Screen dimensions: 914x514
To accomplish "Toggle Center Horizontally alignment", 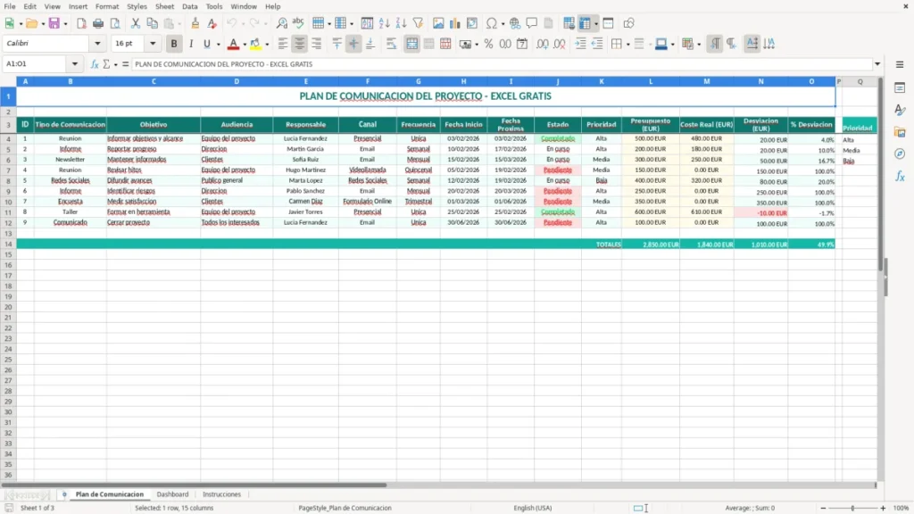I will 300,44.
